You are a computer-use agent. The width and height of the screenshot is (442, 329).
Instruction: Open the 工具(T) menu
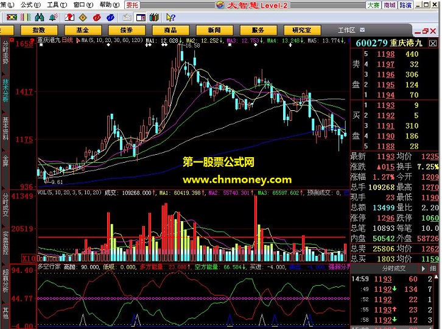coord(57,5)
